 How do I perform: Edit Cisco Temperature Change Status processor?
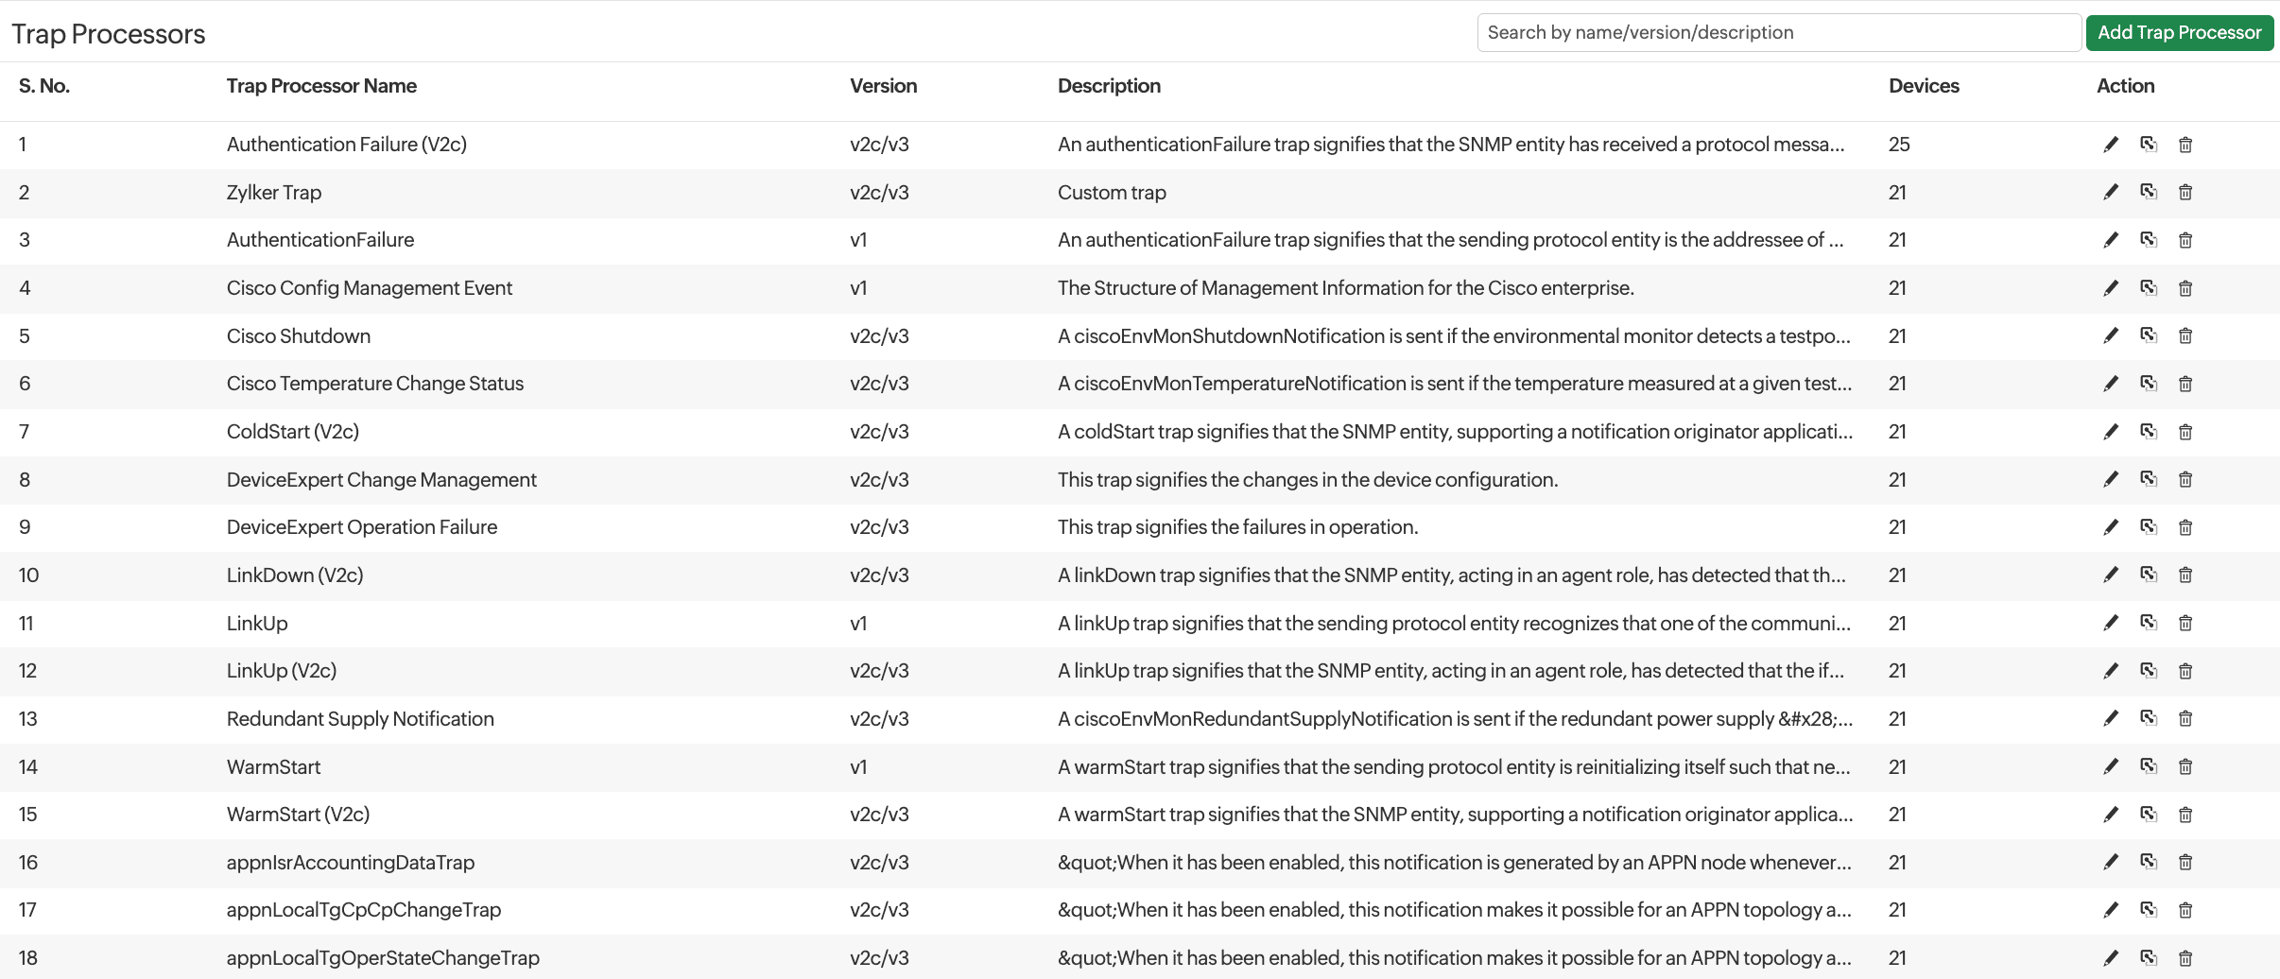point(2111,384)
